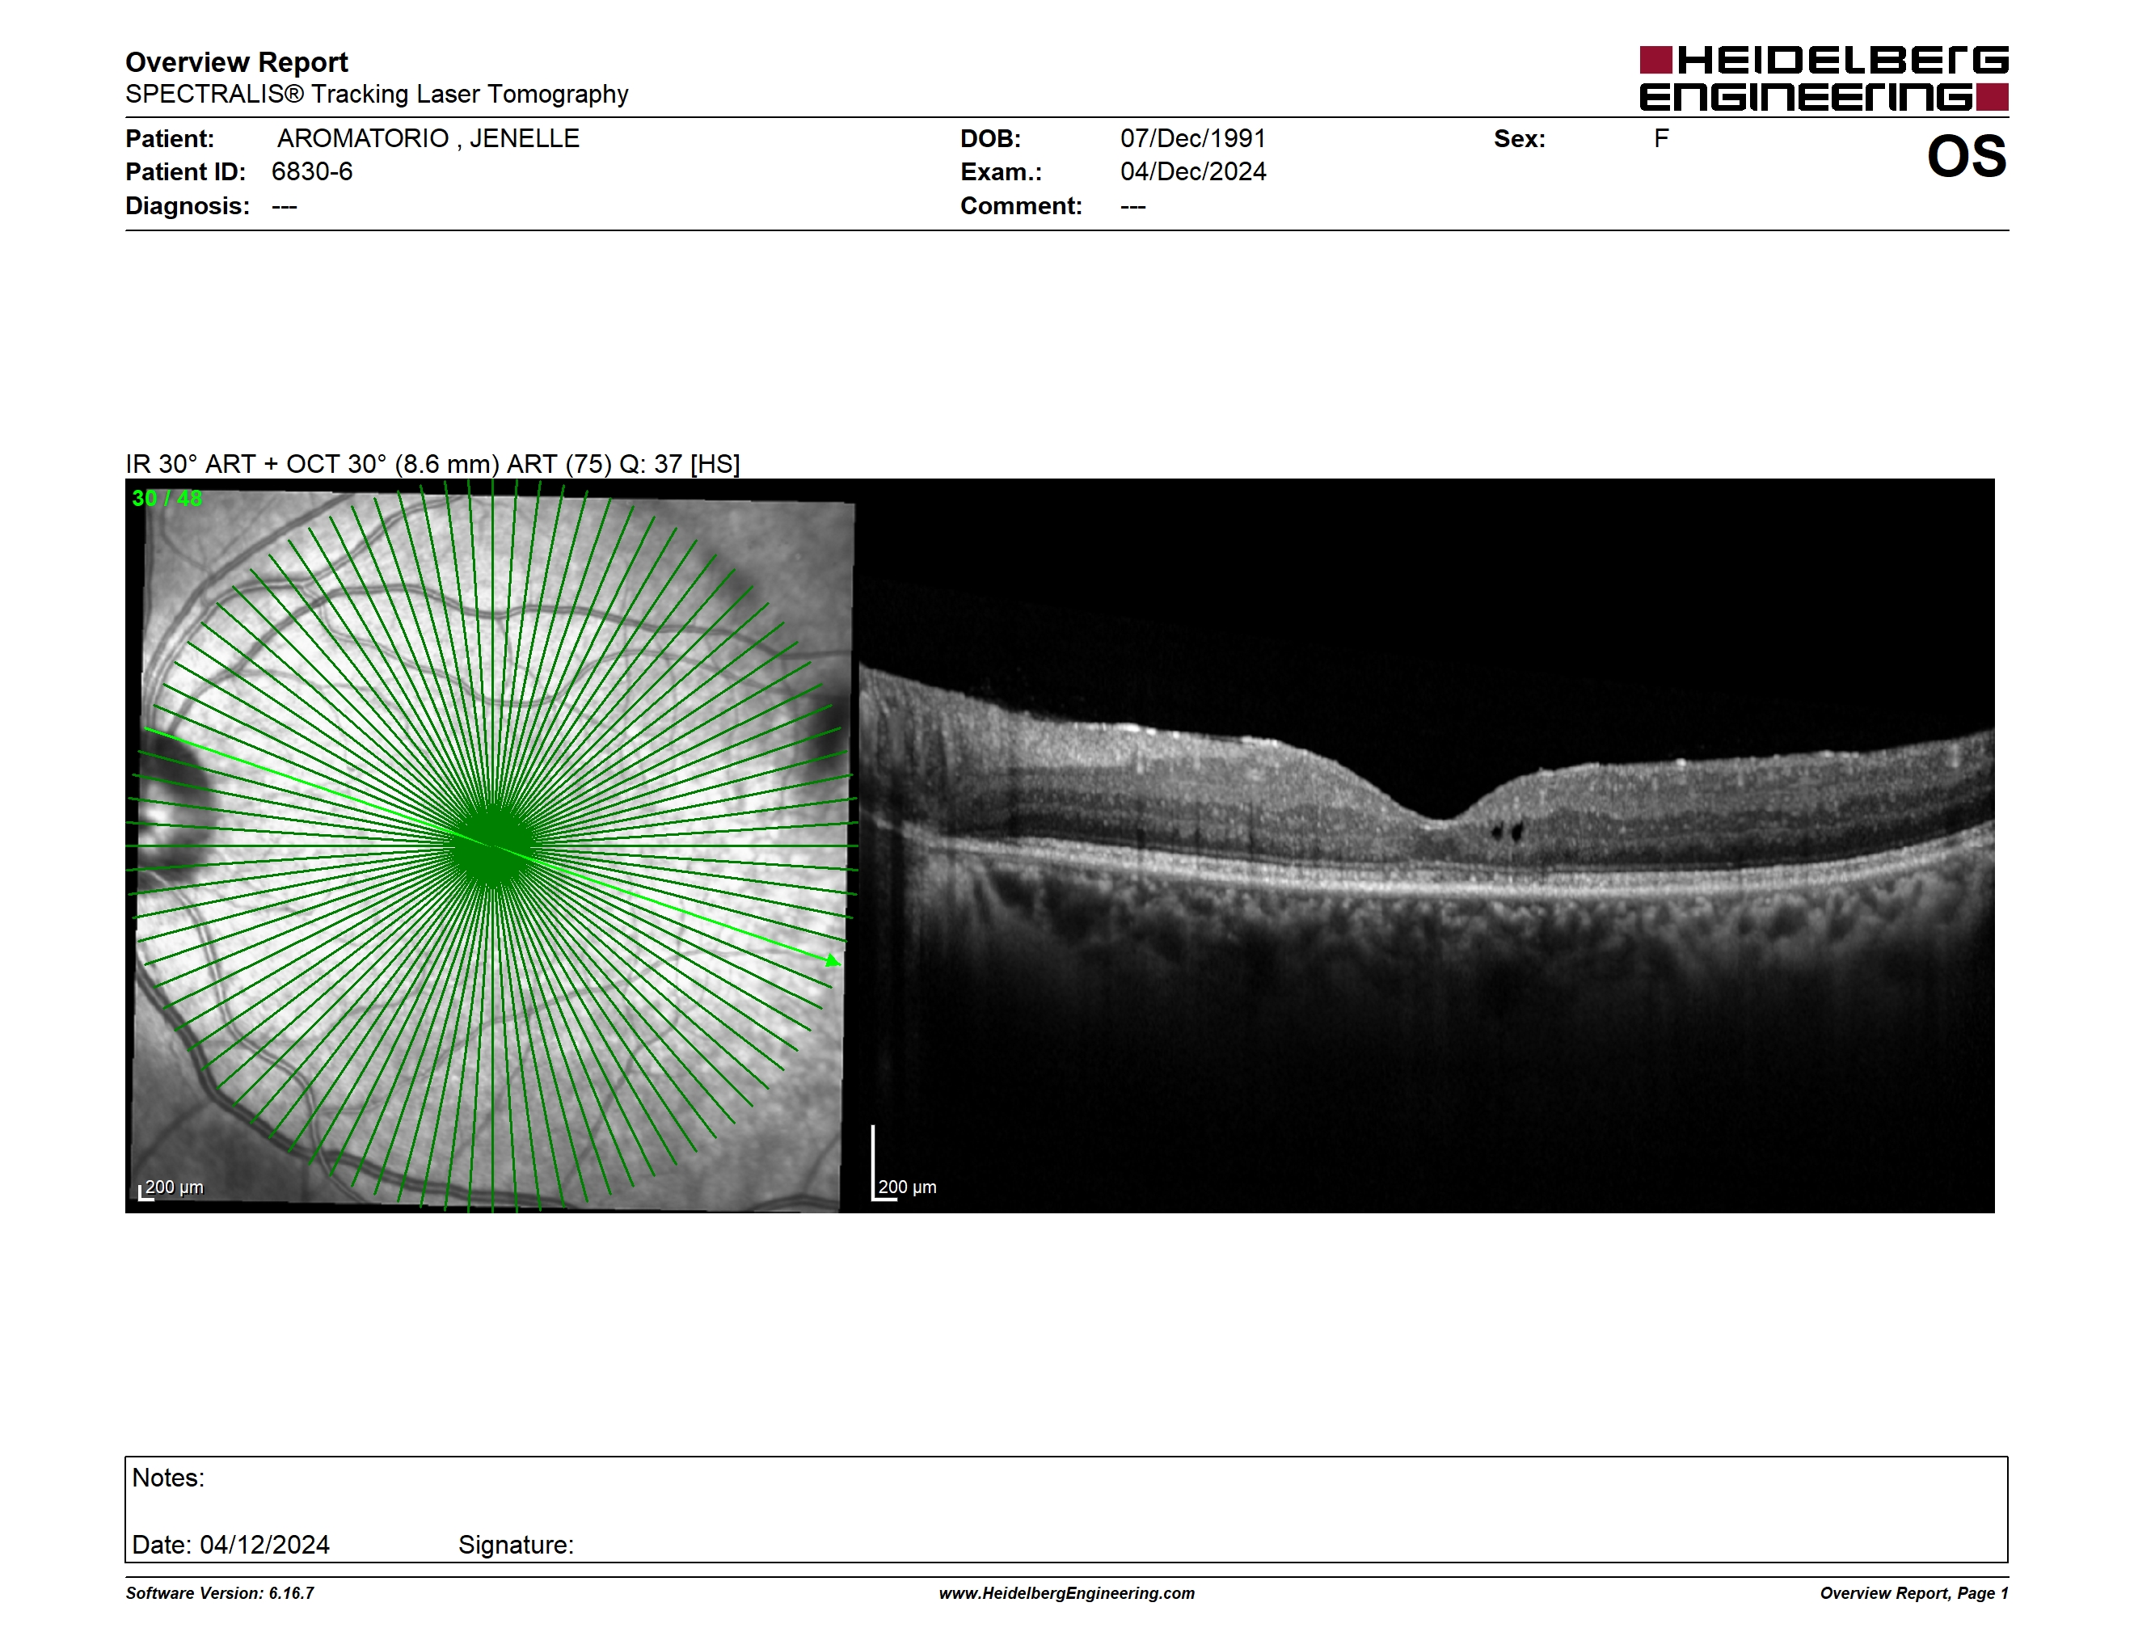Click the exam date "04/Dec/2024"
This screenshot has width=2134, height=1649.
(1193, 172)
